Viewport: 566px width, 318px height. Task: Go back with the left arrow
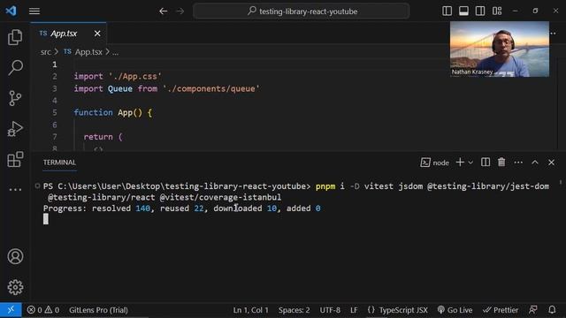click(x=163, y=11)
